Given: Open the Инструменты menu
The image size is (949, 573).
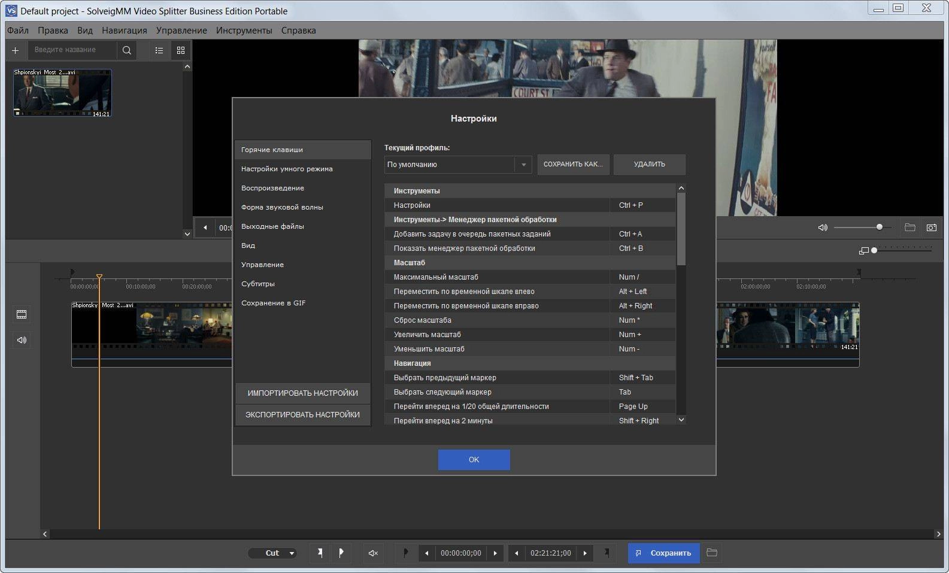Looking at the screenshot, I should click(x=244, y=31).
